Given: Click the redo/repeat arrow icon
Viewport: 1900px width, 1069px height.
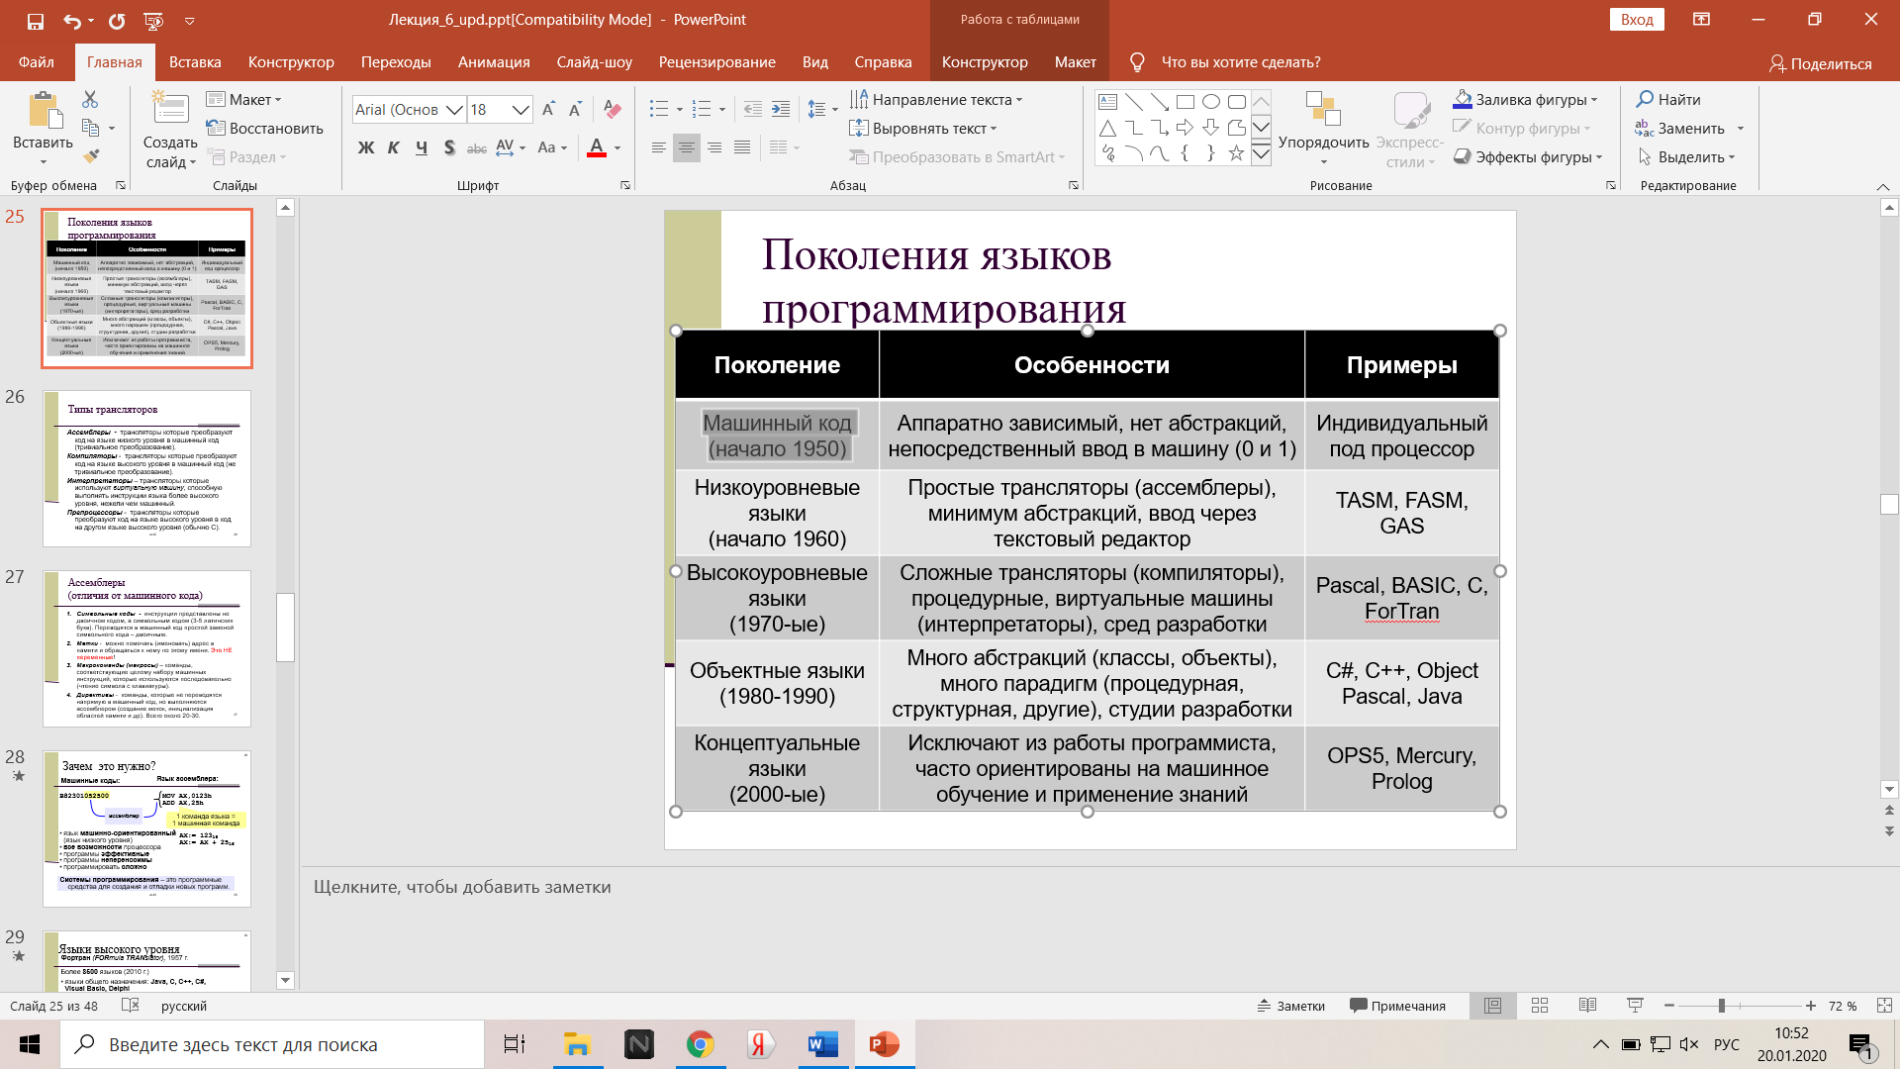Looking at the screenshot, I should [x=117, y=20].
